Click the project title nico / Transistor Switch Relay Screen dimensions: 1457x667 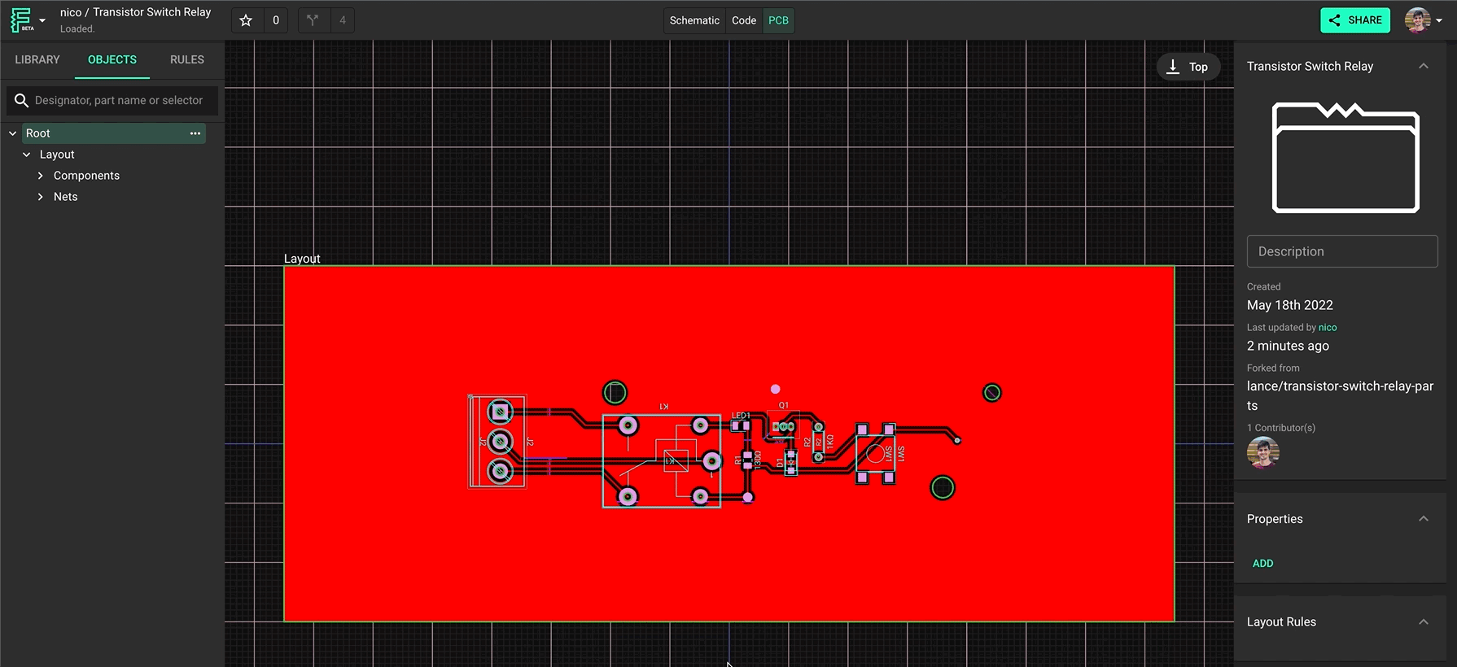click(x=135, y=12)
